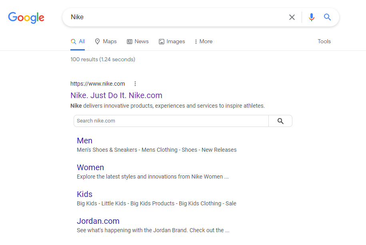The image size is (366, 245).
Task: Open the Tools options
Action: tap(324, 41)
